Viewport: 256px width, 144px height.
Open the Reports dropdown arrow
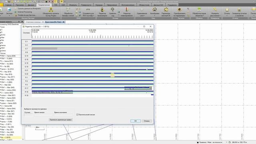click(x=227, y=16)
